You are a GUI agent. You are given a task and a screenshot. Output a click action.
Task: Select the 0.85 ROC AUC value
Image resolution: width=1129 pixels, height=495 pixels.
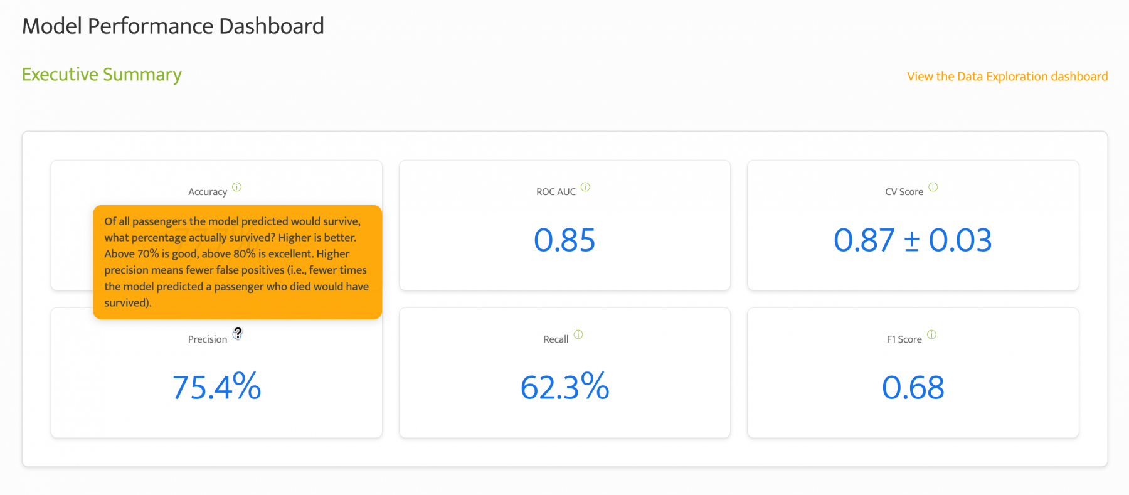coord(564,240)
